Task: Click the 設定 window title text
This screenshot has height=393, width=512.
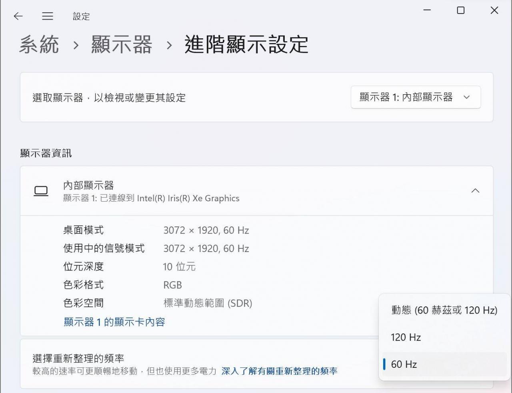Action: click(81, 16)
